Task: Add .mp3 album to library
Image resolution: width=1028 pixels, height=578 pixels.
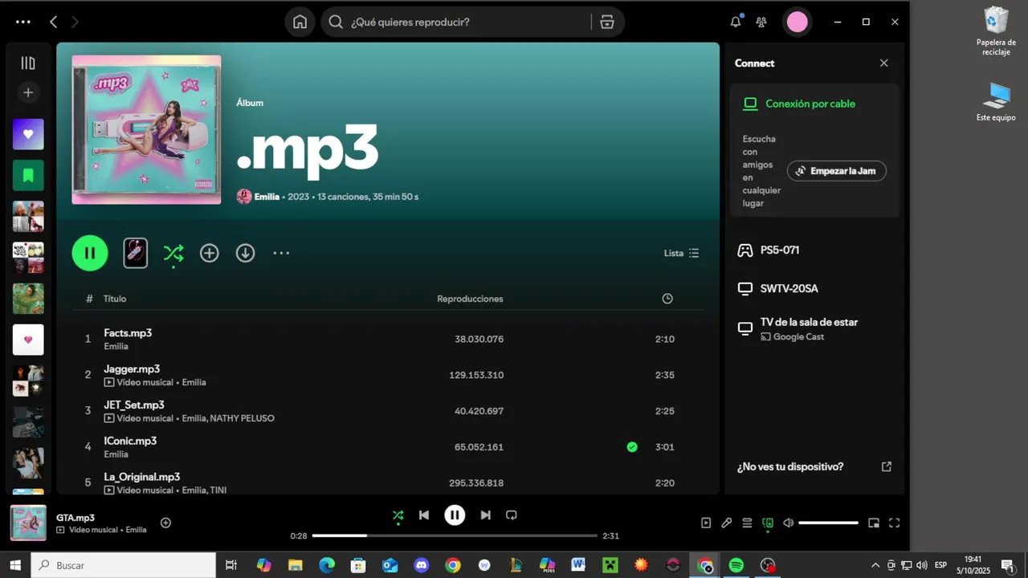Action: coord(210,253)
